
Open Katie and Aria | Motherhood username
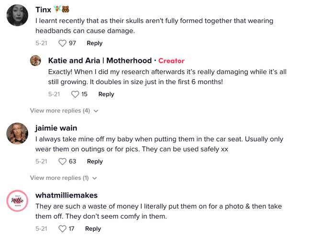tap(100, 60)
